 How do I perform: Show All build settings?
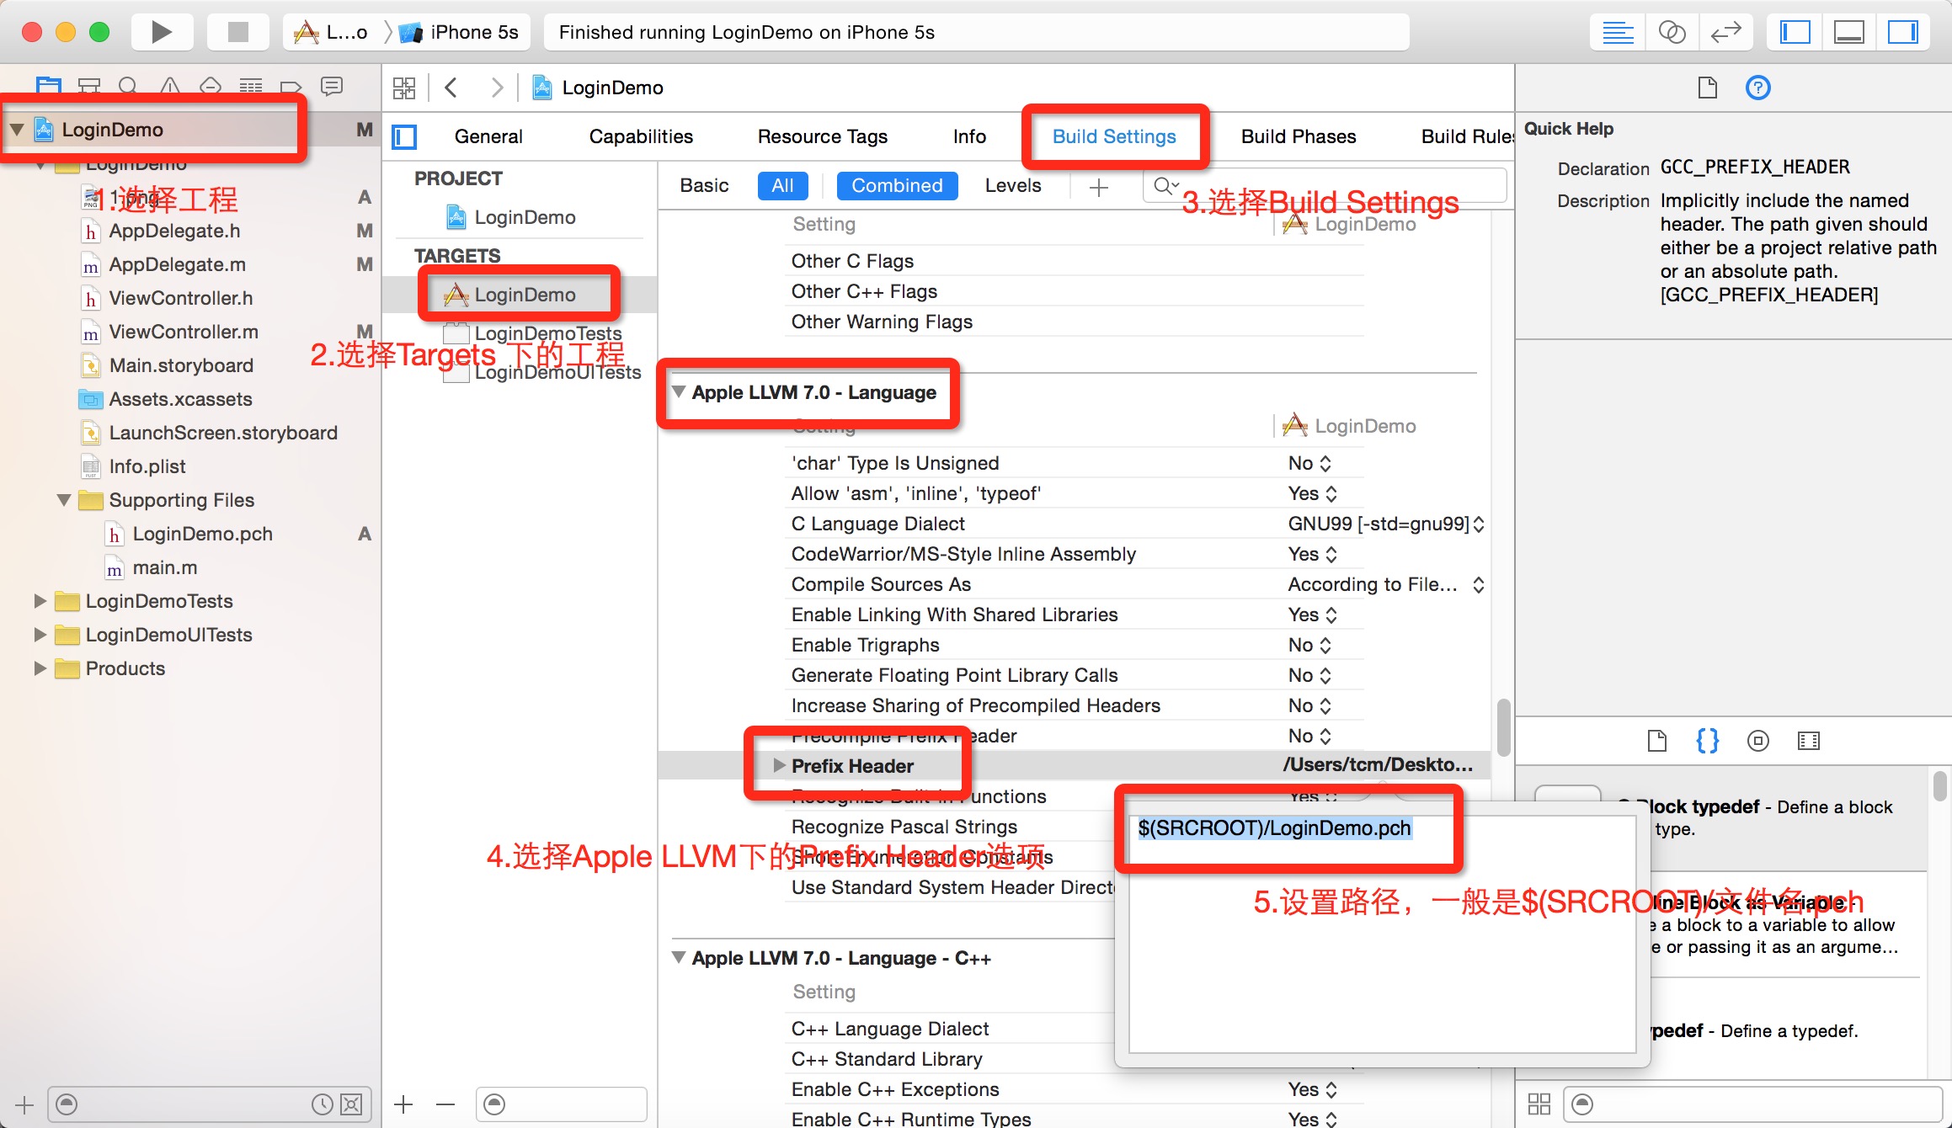(782, 185)
